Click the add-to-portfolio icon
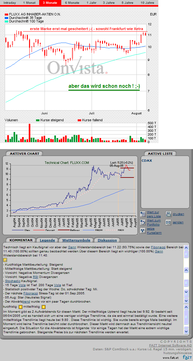 142,222
